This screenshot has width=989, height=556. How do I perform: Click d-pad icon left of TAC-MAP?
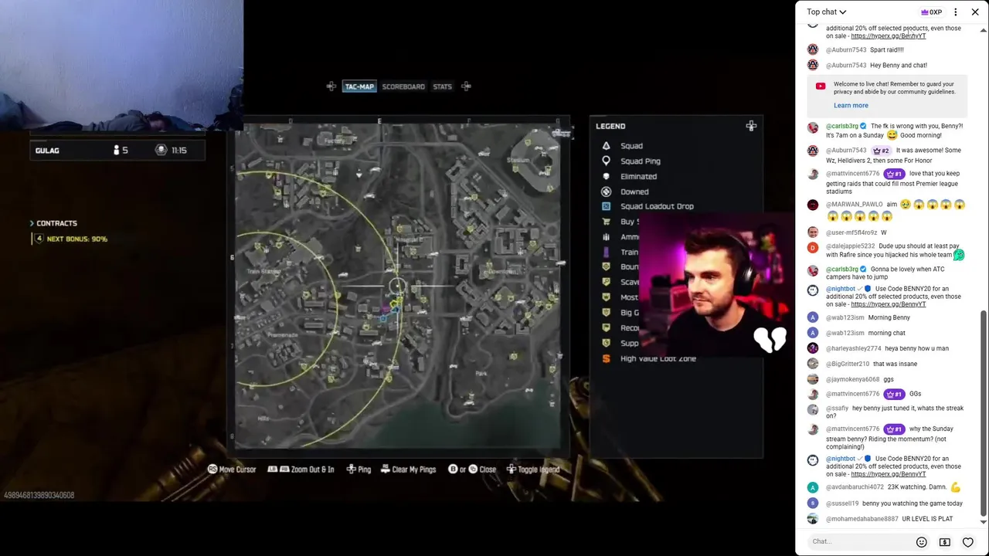coord(331,86)
